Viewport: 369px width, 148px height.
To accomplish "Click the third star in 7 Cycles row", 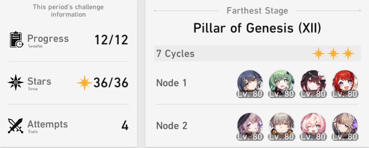I will coord(348,53).
